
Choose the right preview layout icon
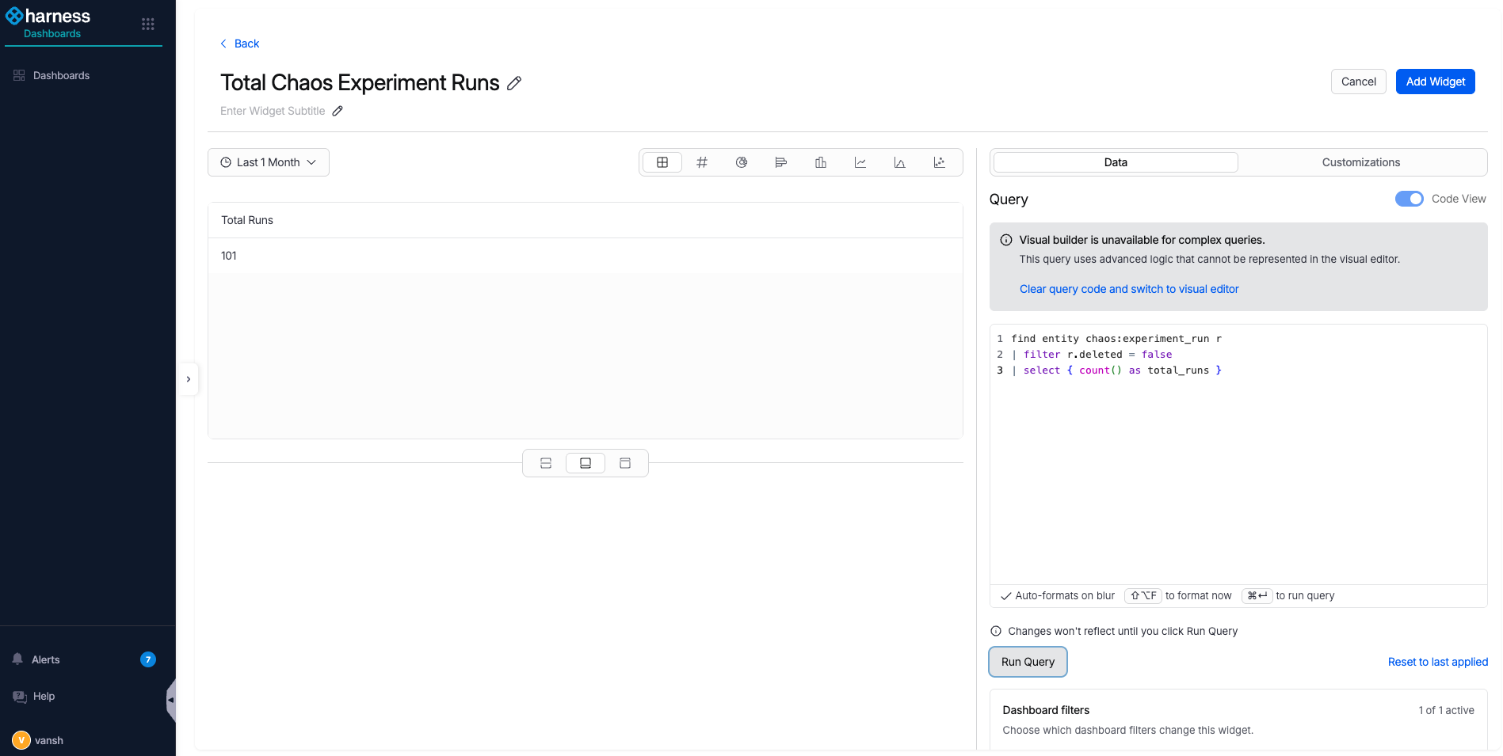625,463
